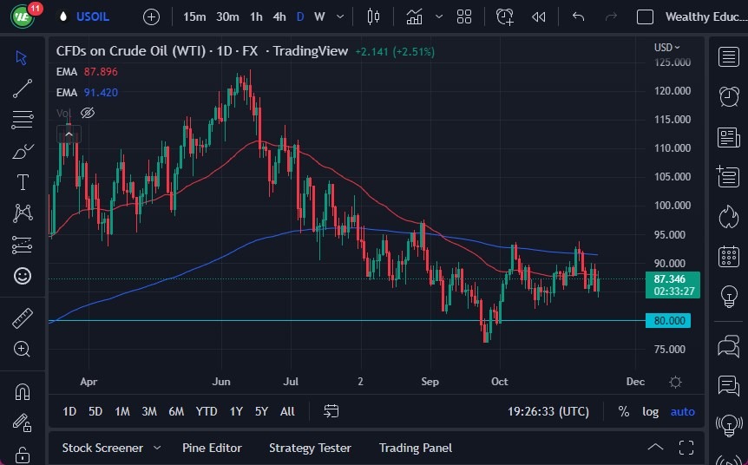Expand the timeframe interval dropdown arrow

tap(339, 16)
